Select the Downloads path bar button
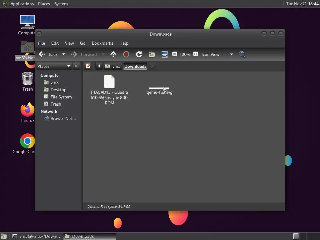The width and height of the screenshot is (320, 240). click(x=135, y=66)
